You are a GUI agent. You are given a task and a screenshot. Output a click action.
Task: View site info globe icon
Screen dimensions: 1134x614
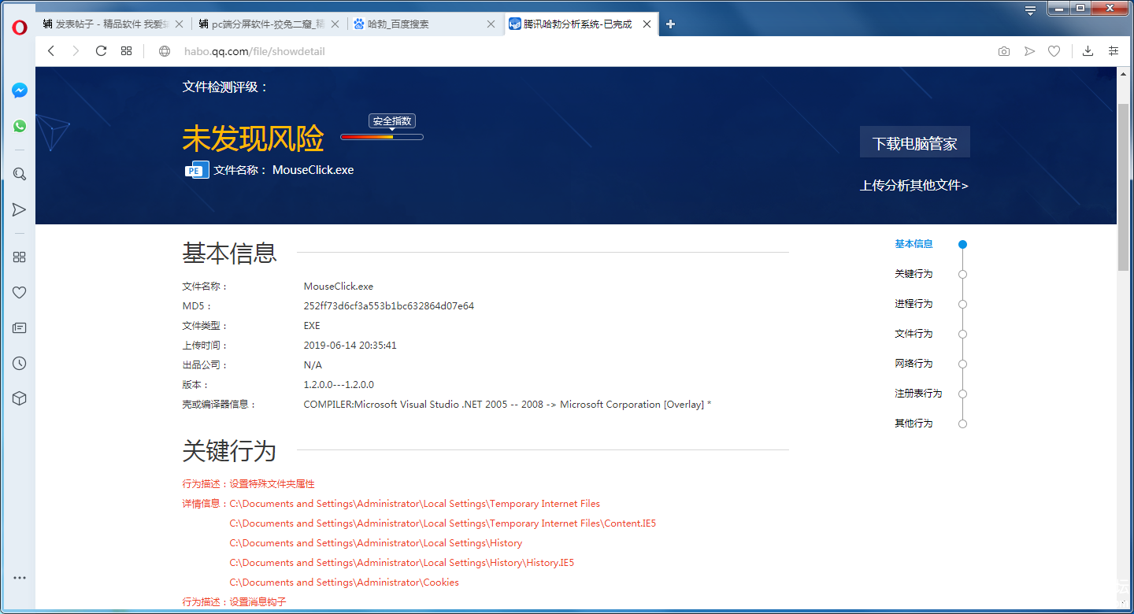165,51
